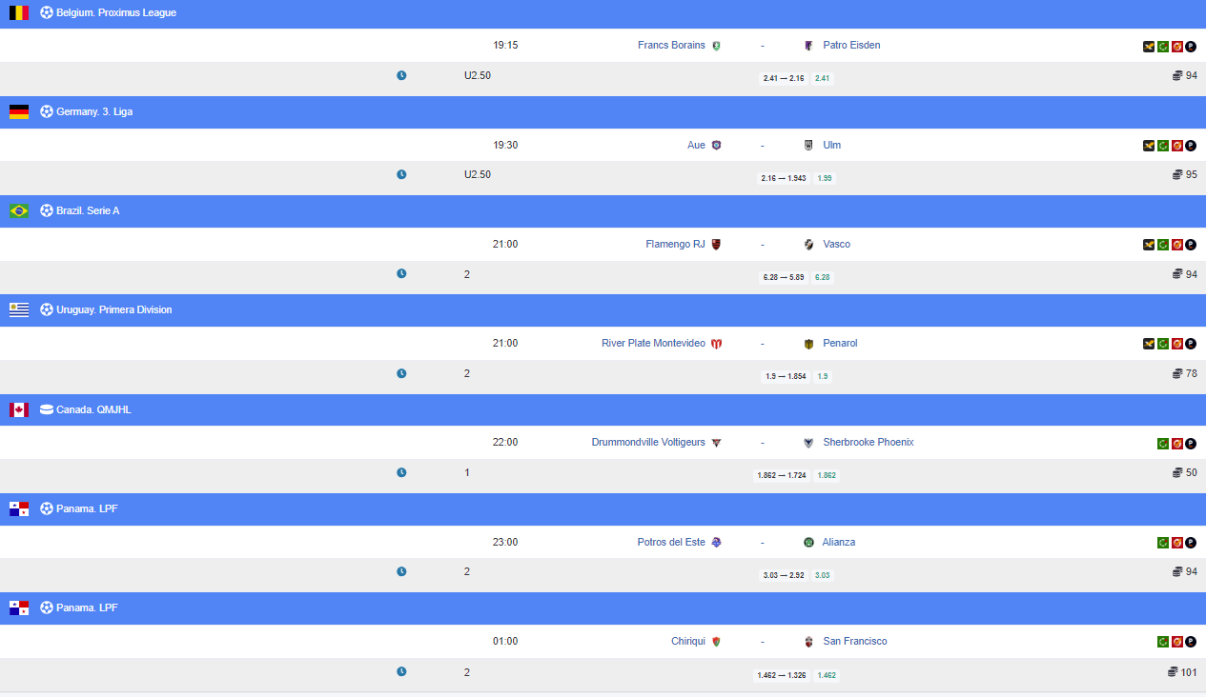
Task: Click clock icon in the Drummondville bet row
Action: tap(401, 472)
